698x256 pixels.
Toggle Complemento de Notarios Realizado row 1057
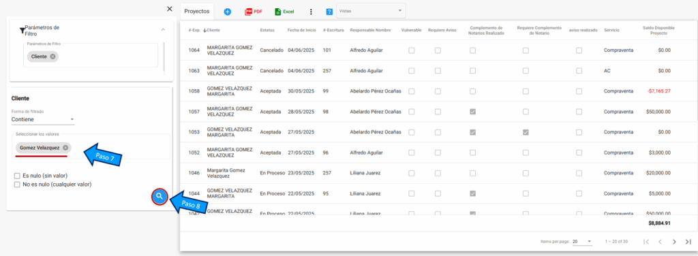[472, 112]
